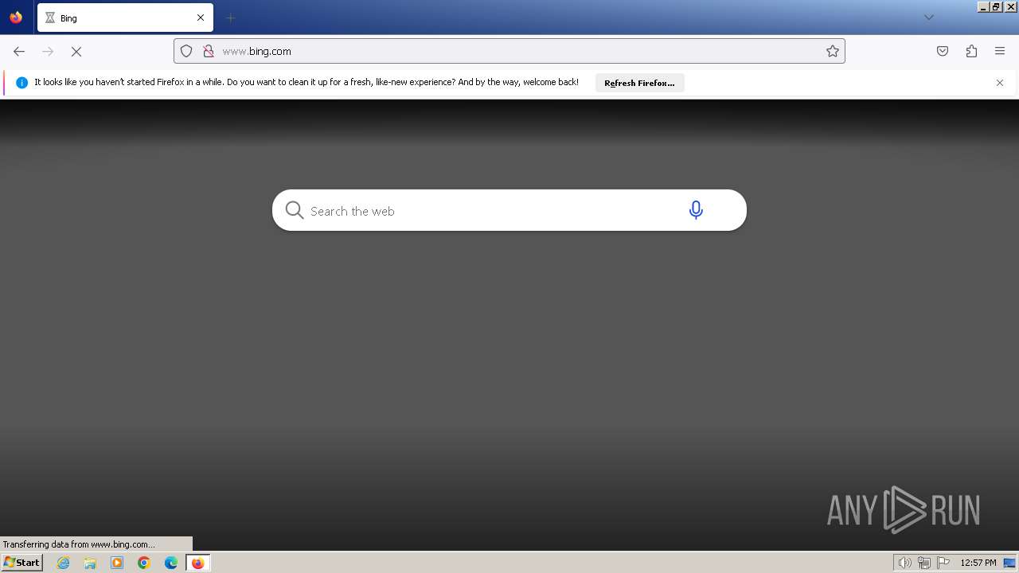This screenshot has width=1019, height=573.
Task: Save page to Pocket
Action: 943,51
